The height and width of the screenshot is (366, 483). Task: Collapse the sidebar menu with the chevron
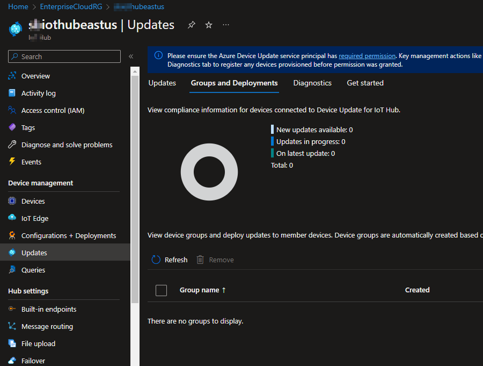click(x=131, y=56)
